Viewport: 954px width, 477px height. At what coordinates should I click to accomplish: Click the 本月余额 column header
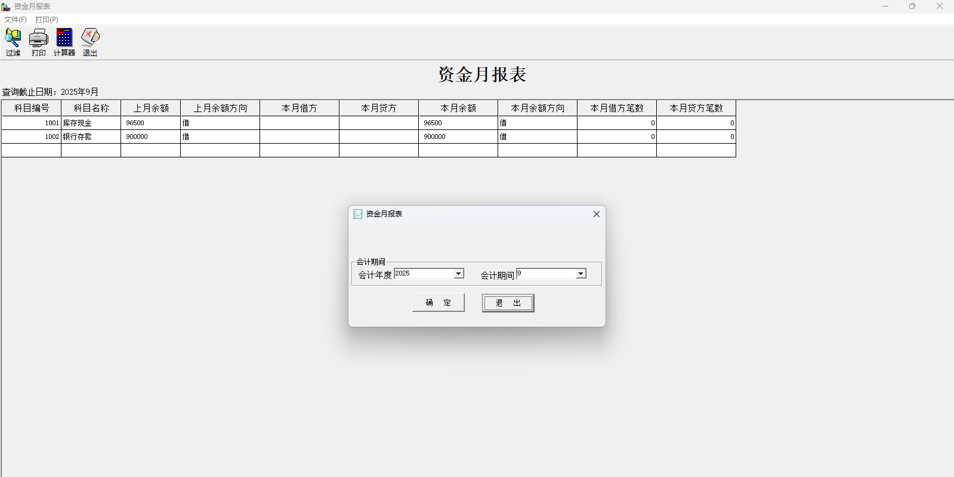[458, 108]
